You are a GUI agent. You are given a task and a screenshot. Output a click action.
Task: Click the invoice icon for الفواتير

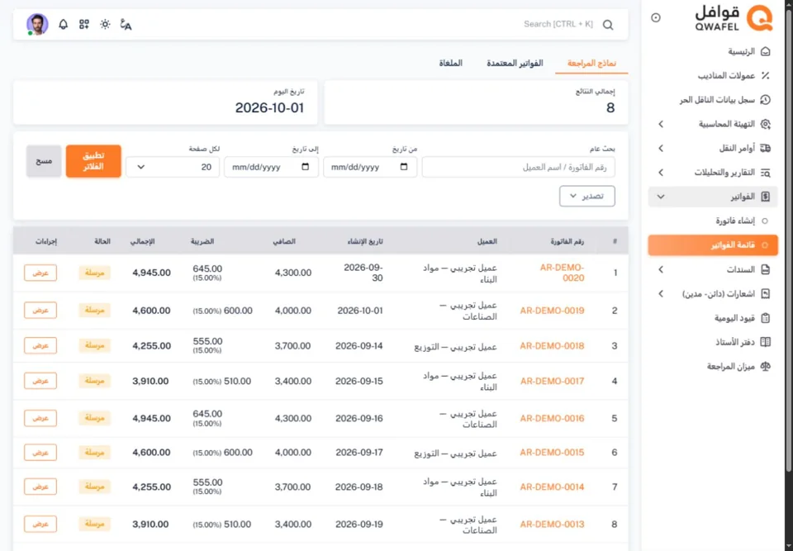[x=766, y=197]
